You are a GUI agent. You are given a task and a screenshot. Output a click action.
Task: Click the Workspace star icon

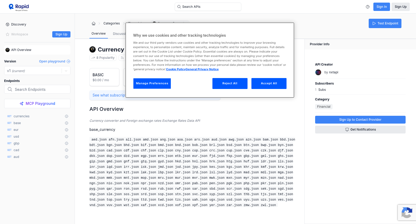pos(8,34)
